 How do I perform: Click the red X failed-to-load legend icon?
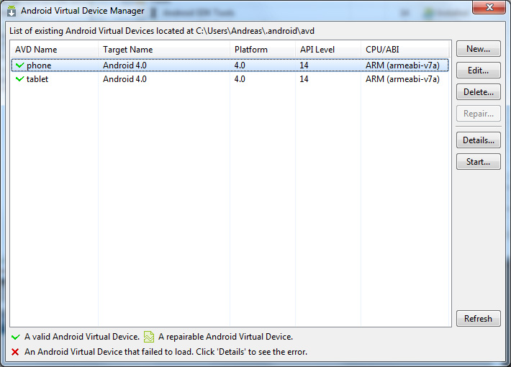pos(15,352)
